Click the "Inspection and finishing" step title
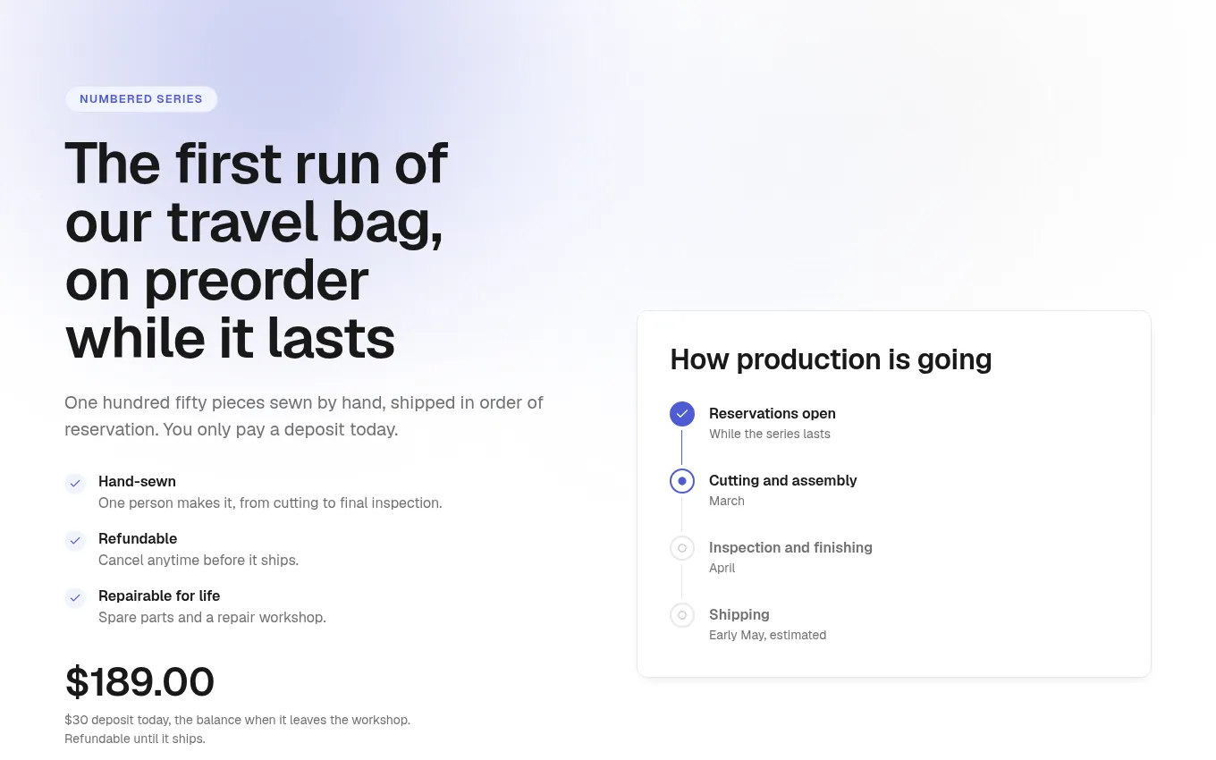 click(790, 547)
